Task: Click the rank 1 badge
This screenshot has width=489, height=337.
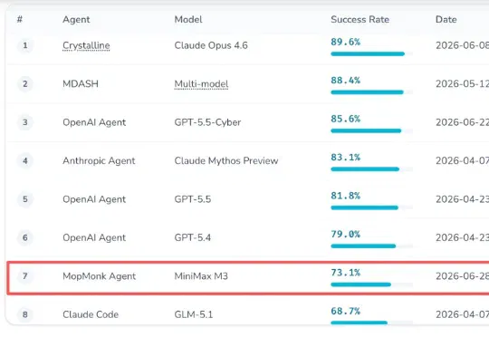Action: point(25,45)
